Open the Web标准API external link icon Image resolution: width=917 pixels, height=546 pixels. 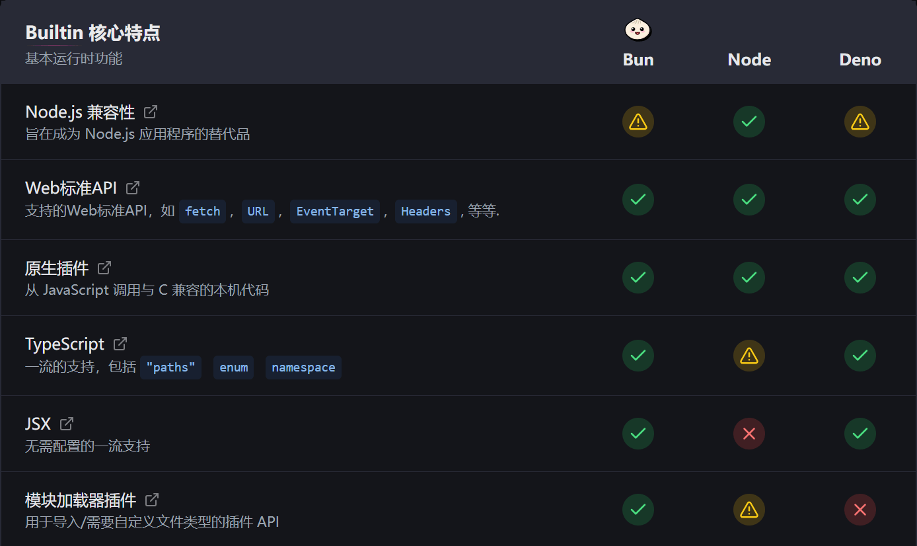(133, 188)
